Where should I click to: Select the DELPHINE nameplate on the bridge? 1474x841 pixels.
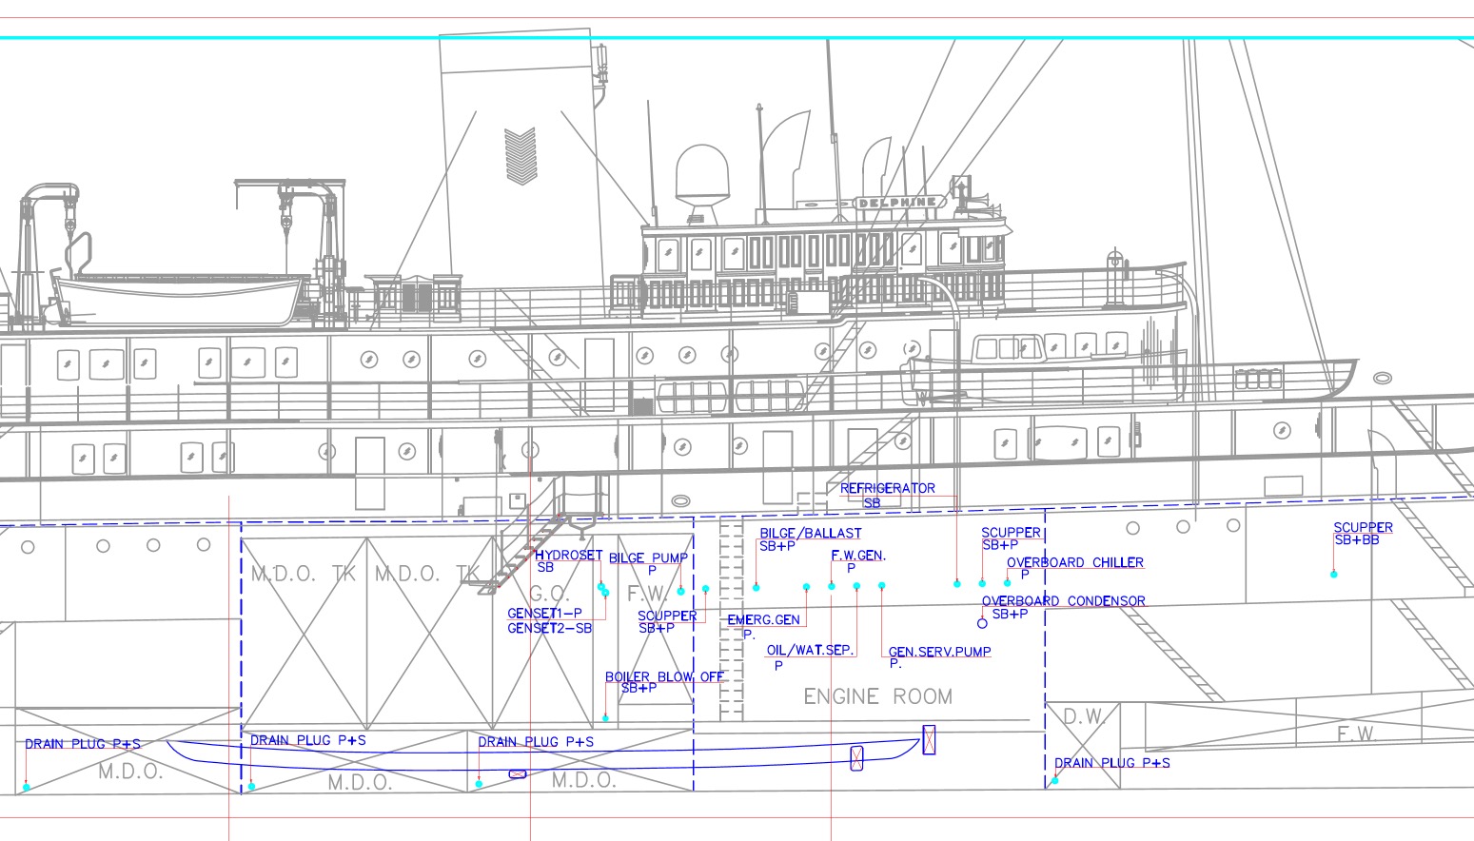(897, 203)
